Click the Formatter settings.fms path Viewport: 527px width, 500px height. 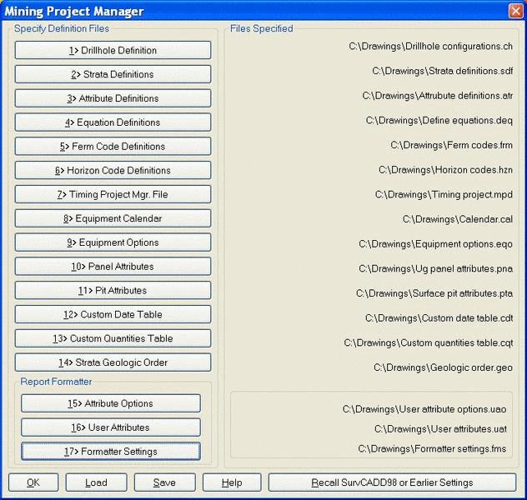point(432,449)
